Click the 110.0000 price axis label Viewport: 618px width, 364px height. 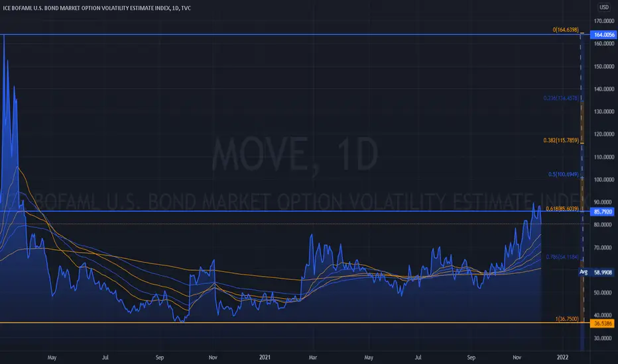(604, 157)
